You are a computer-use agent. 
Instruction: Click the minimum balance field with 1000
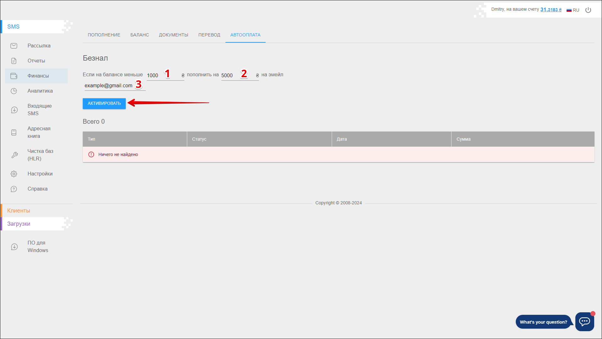click(x=155, y=76)
